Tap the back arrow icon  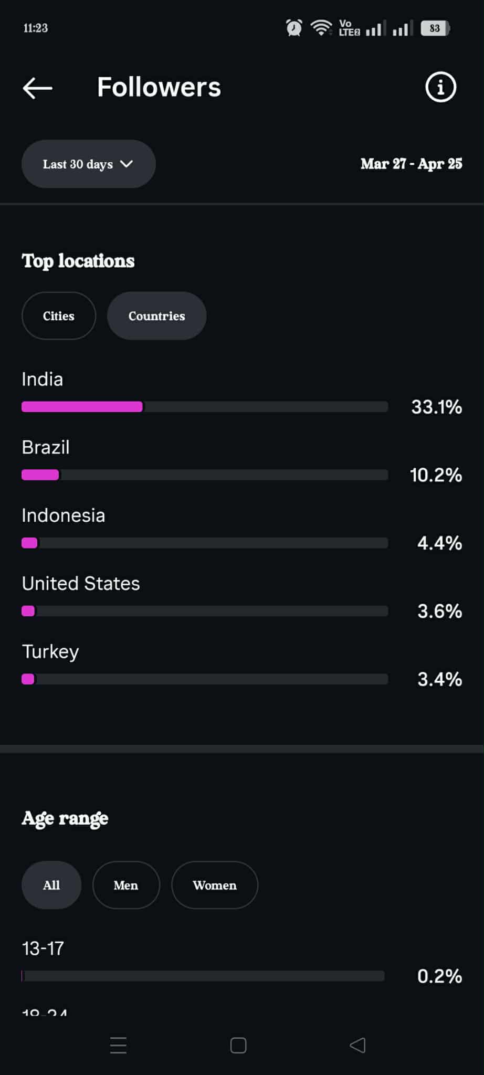[x=37, y=88]
